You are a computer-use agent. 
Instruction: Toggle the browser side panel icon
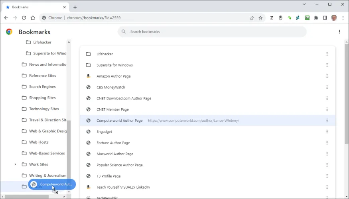tap(325, 18)
